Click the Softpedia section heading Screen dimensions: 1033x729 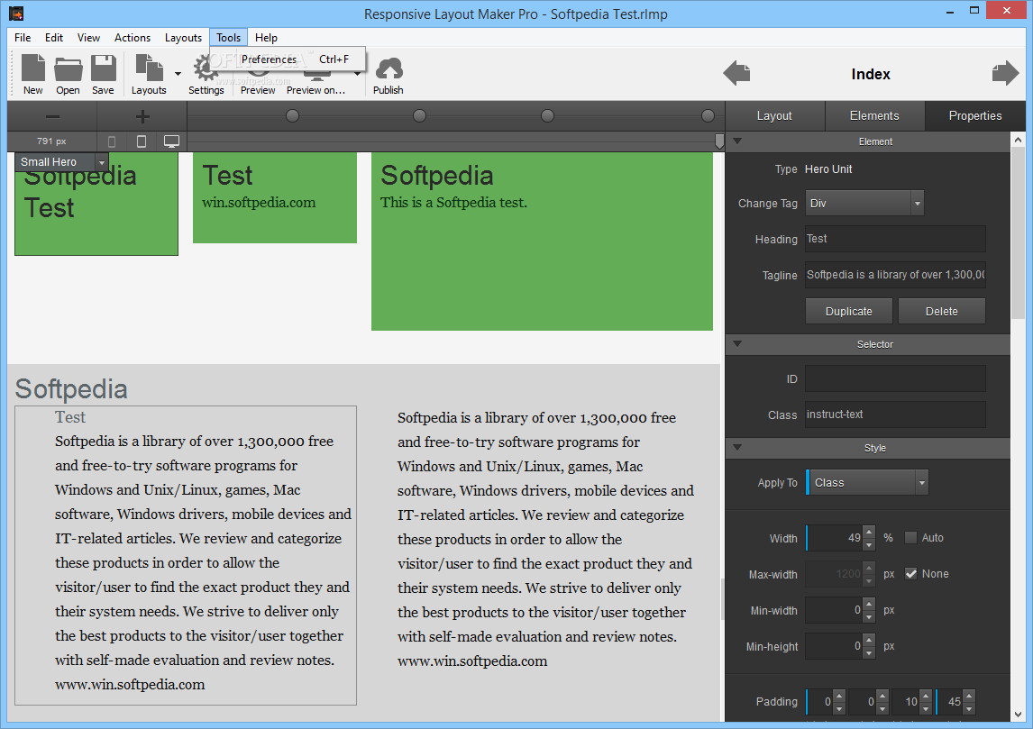pos(71,389)
